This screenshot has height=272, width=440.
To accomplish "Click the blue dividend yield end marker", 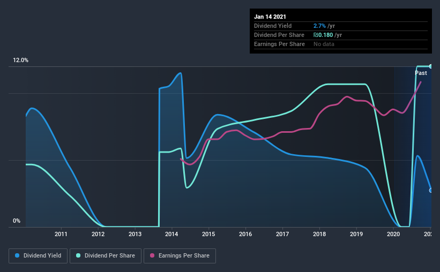I will tap(430, 191).
